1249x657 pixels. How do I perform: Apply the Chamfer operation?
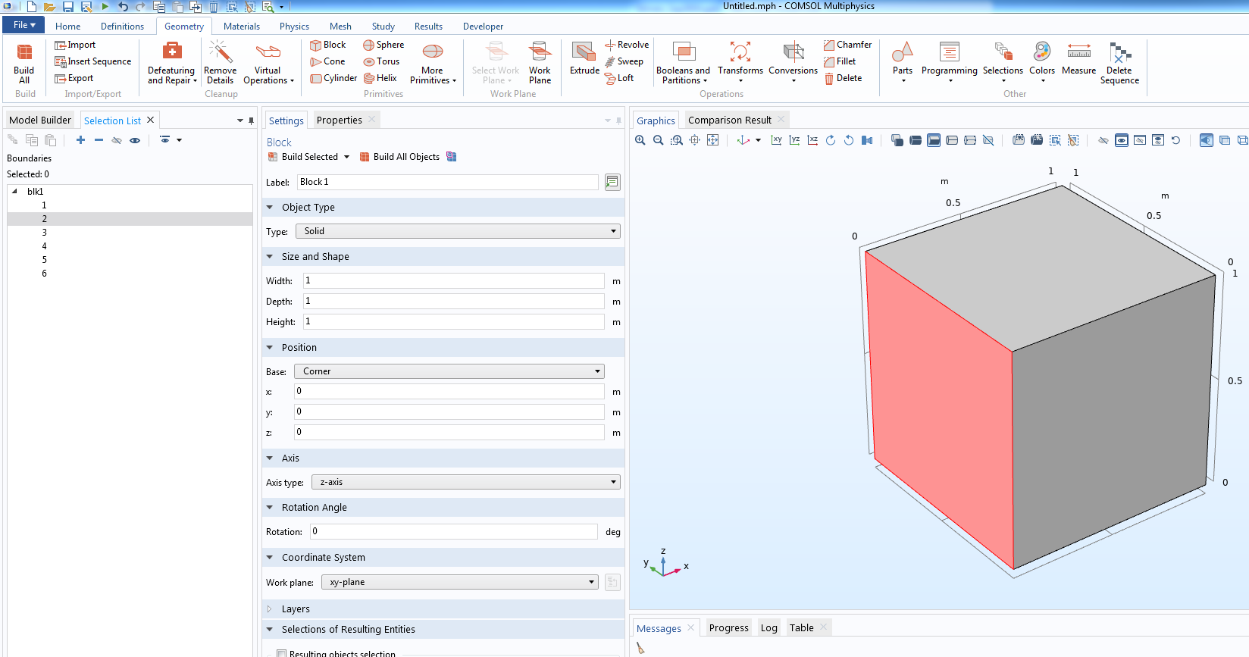click(847, 45)
